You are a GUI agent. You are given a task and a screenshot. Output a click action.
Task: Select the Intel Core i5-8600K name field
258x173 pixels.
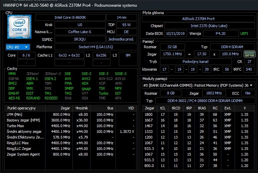(x=70, y=17)
